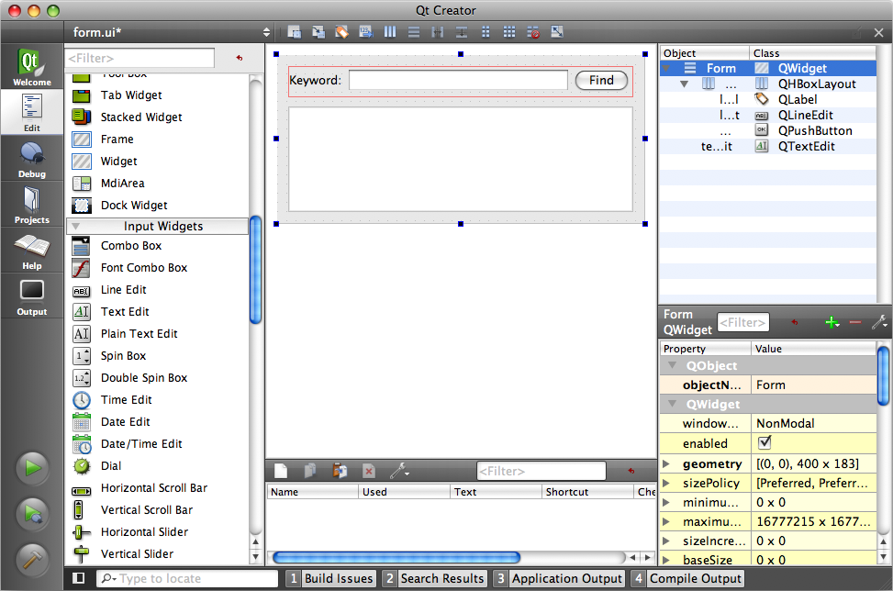Switch to Application Output pane
Screen dimensions: 893x591
click(558, 578)
